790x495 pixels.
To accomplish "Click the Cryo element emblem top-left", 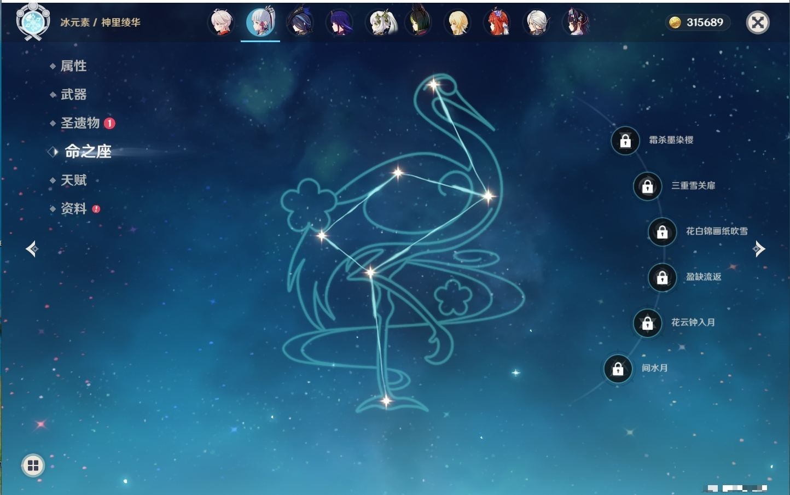I will pyautogui.click(x=33, y=22).
